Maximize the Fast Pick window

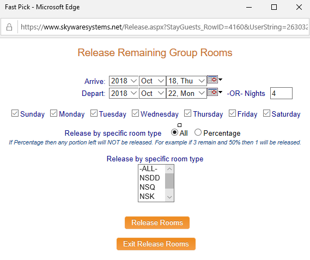tap(274, 7)
